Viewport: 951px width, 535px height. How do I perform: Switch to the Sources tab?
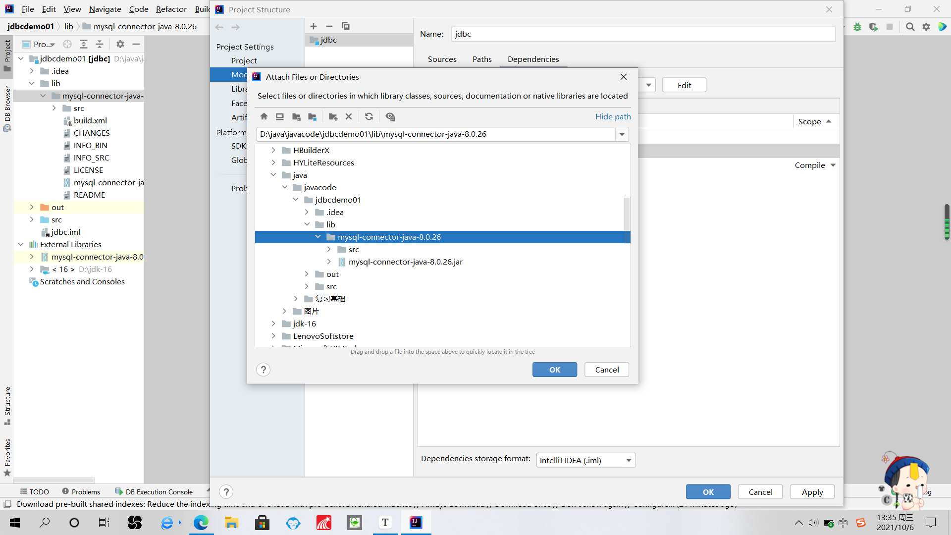click(442, 59)
